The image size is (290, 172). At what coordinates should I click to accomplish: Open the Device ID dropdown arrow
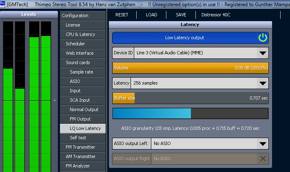[263, 53]
